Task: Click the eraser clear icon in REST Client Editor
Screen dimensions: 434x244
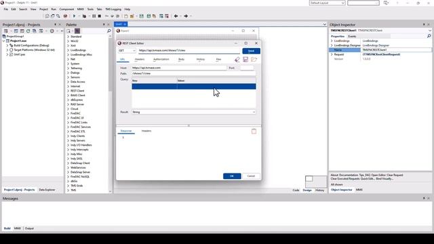Action: pos(237,59)
